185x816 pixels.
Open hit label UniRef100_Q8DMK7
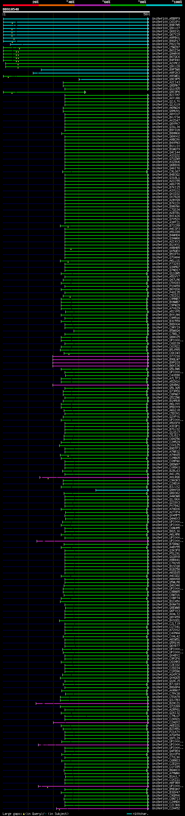point(166,85)
